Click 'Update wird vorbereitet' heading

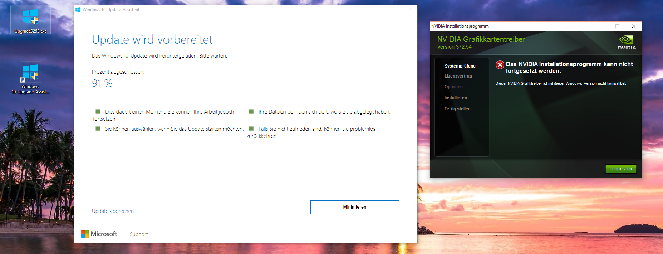[152, 39]
